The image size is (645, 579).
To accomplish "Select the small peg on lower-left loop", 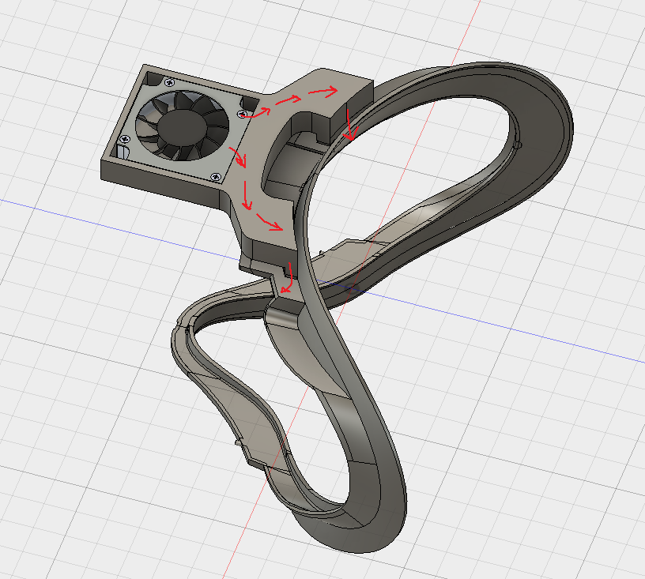I will 238,443.
